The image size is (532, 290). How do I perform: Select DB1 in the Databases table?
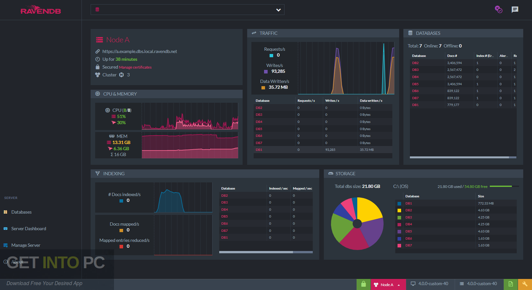pyautogui.click(x=416, y=105)
